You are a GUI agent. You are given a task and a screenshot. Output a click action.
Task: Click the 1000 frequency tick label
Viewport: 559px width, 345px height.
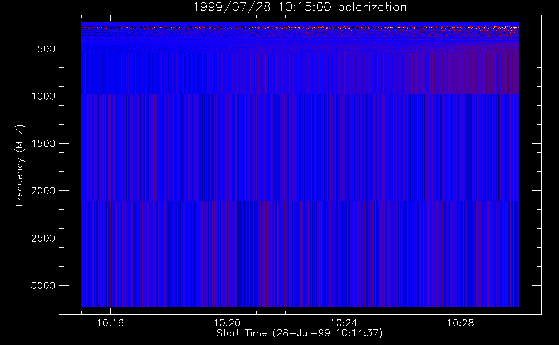coord(43,96)
